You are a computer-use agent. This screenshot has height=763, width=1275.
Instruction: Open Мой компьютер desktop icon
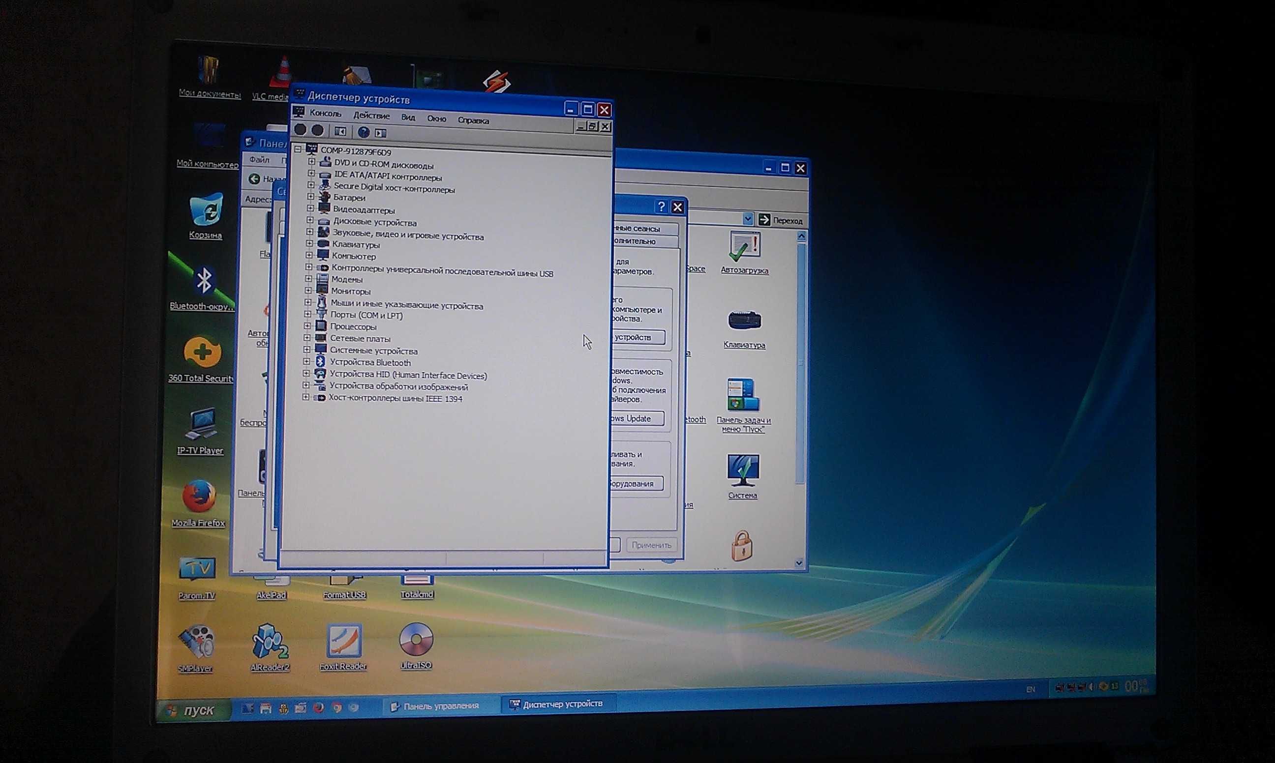pos(208,146)
